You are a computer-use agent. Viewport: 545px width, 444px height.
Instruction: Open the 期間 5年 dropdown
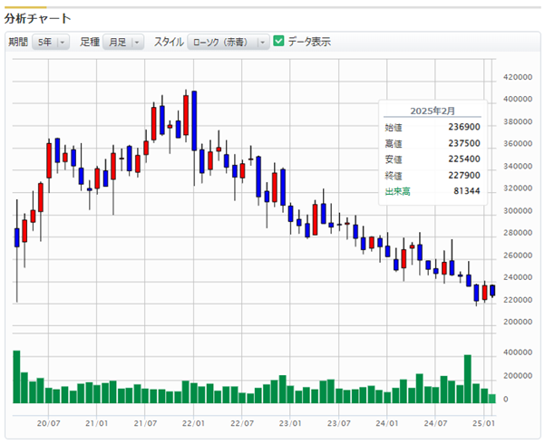[51, 42]
